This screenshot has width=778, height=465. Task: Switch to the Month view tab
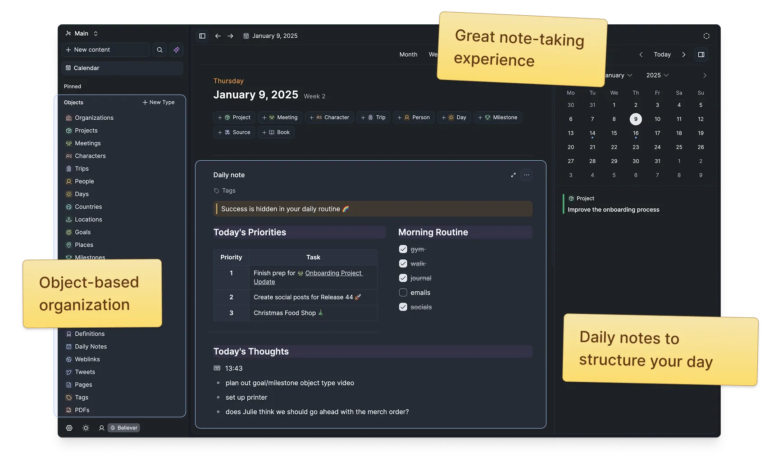point(408,54)
